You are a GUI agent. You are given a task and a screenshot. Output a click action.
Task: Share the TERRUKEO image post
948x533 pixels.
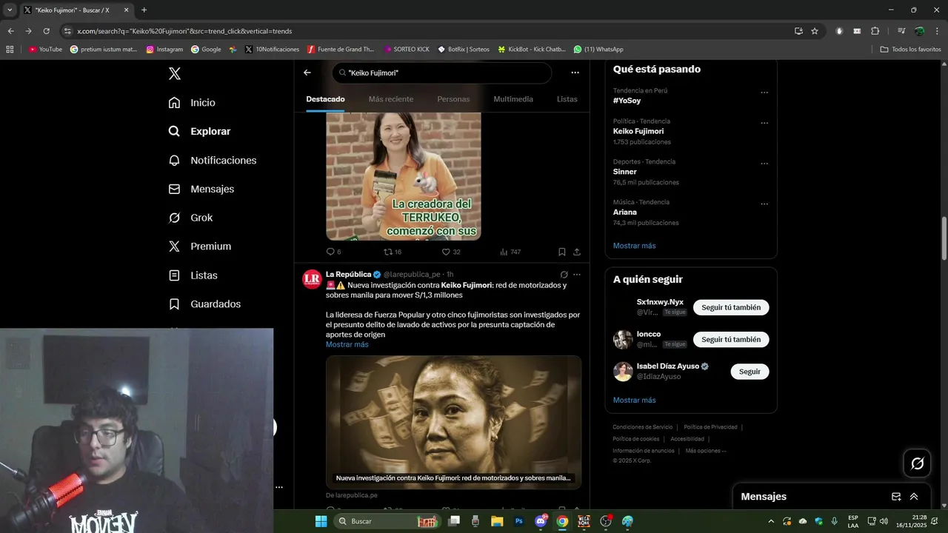pyautogui.click(x=577, y=252)
